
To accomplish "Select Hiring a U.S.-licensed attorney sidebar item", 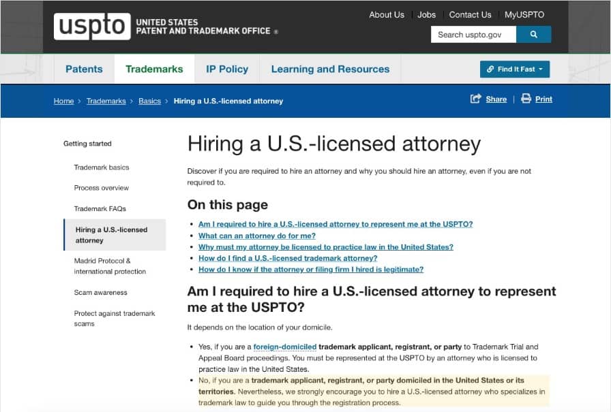I will pyautogui.click(x=115, y=235).
